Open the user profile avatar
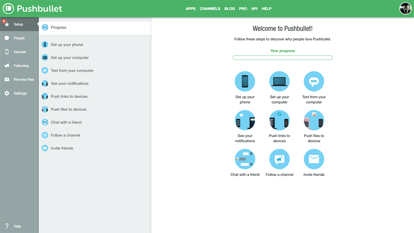 point(405,8)
